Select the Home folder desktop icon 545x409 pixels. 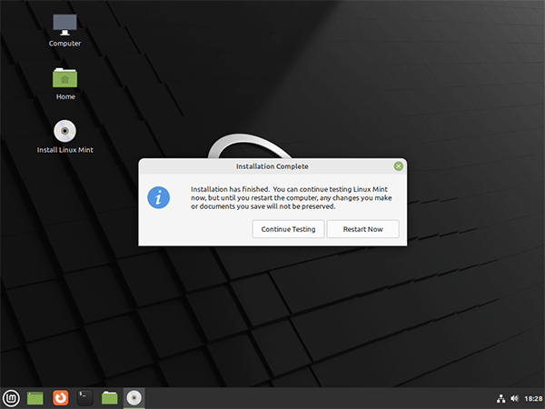pyautogui.click(x=64, y=78)
